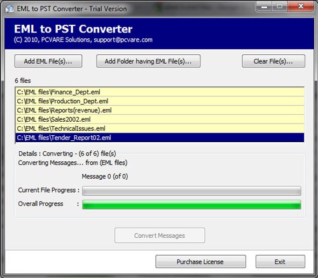Select highlighted Tender_Report02.eml row
The width and height of the screenshot is (318, 278).
click(160, 138)
